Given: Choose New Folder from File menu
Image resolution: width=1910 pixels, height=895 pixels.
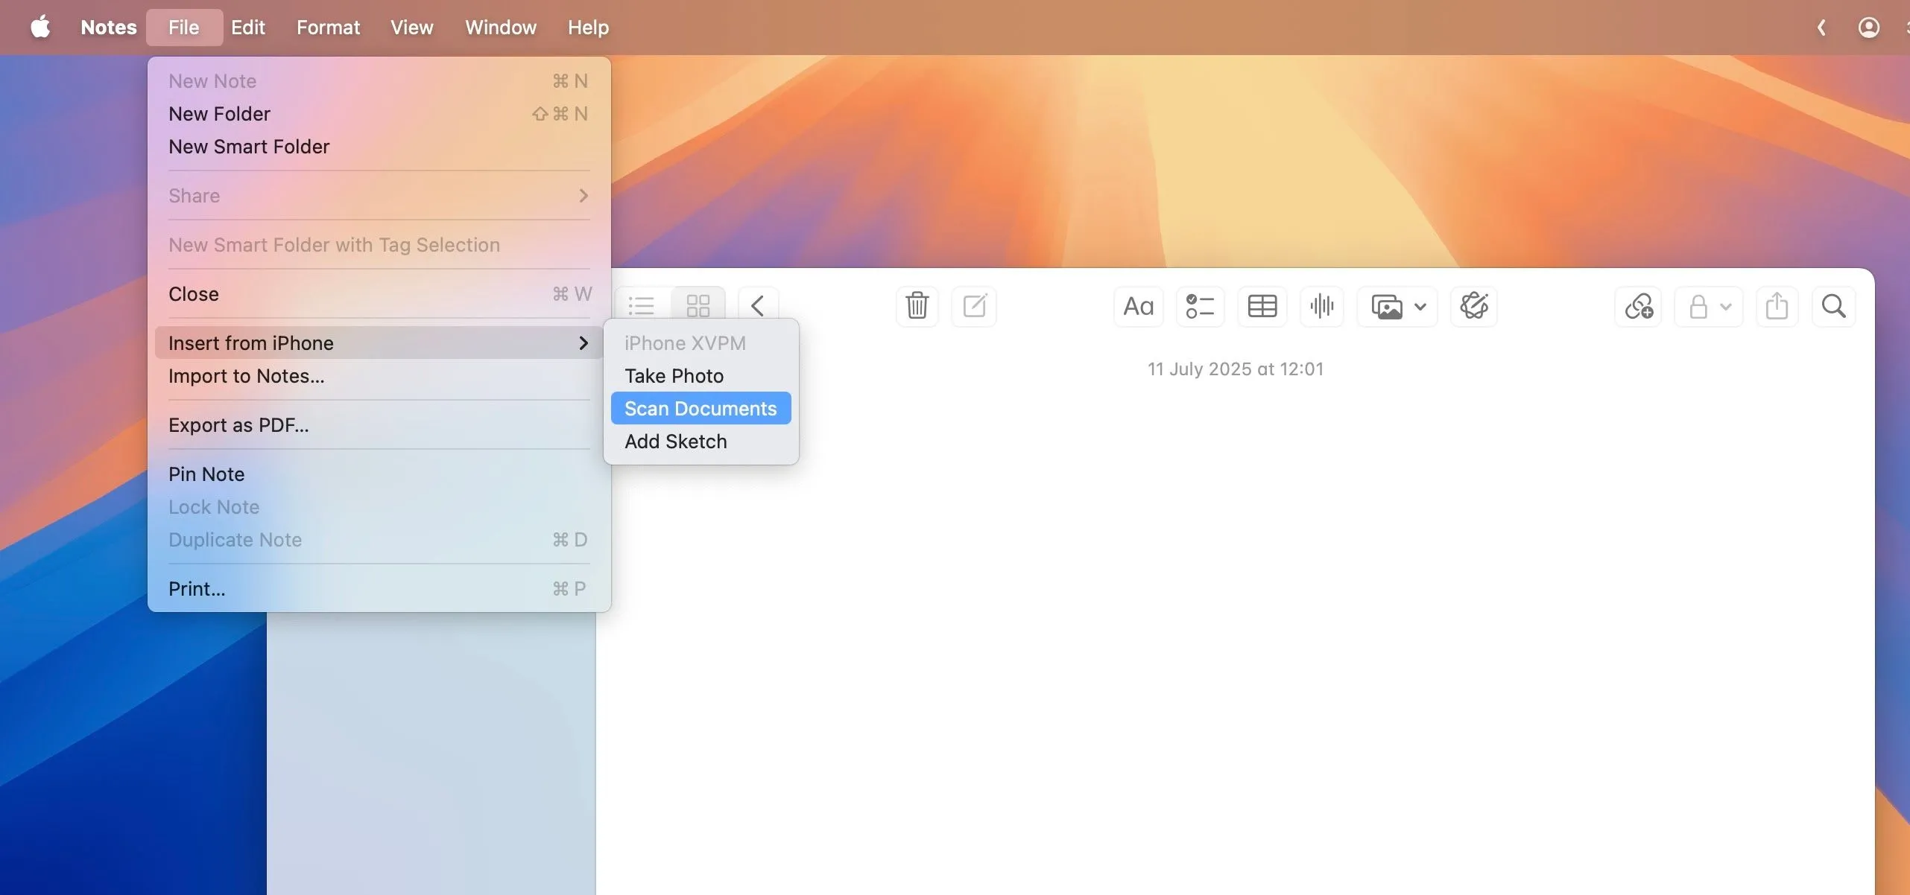Looking at the screenshot, I should (379, 114).
